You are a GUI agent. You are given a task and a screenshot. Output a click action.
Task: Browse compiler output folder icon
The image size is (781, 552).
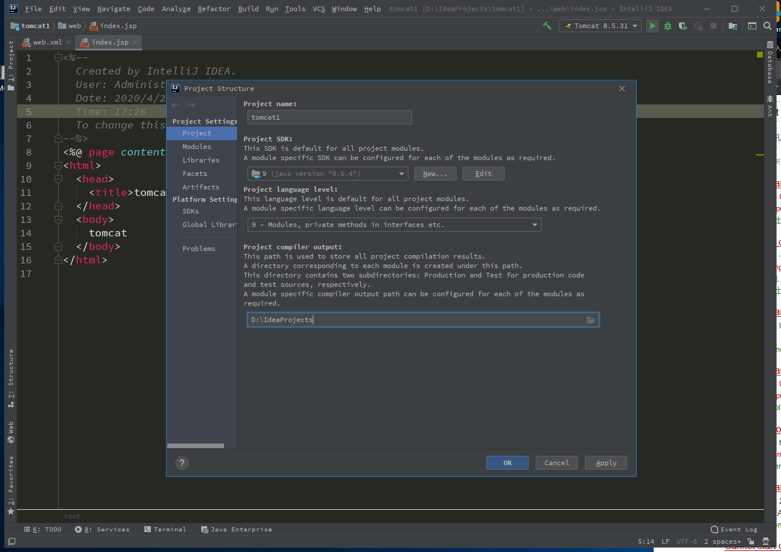point(591,320)
